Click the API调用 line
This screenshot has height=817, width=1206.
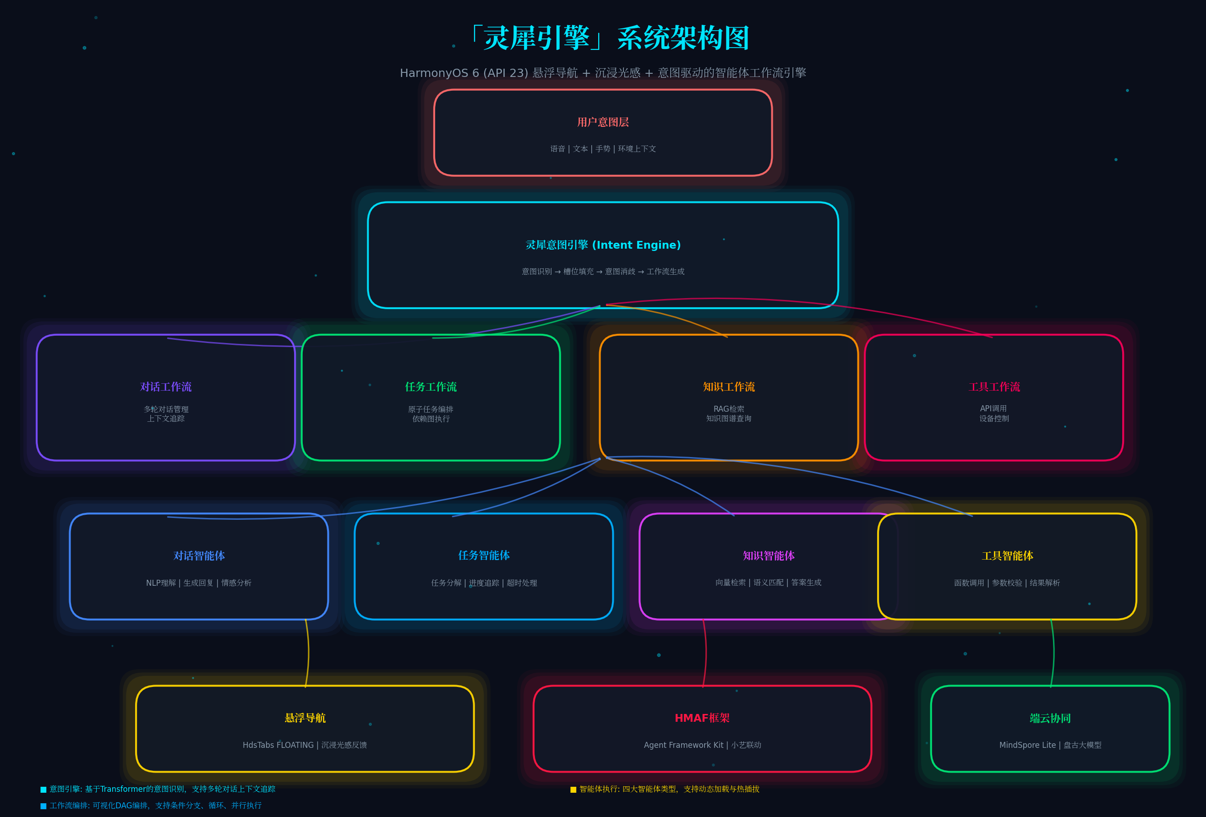pos(993,409)
